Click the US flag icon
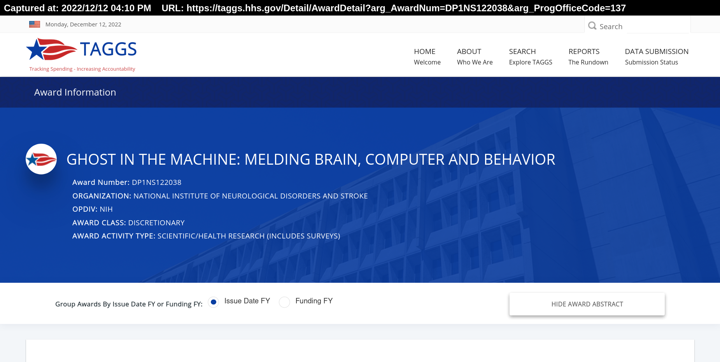The height and width of the screenshot is (362, 720). (x=35, y=24)
